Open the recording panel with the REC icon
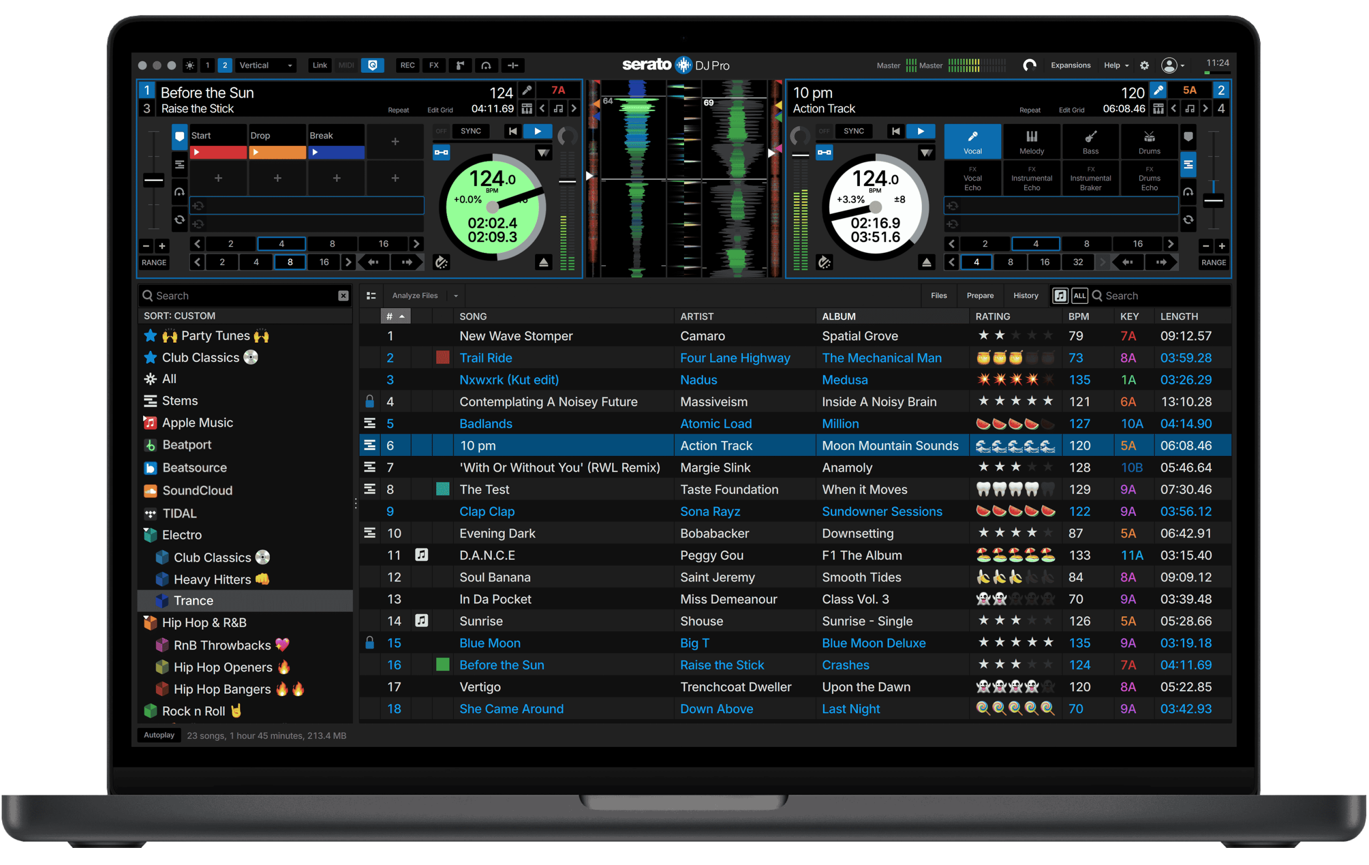Image resolution: width=1369 pixels, height=865 pixels. click(x=407, y=65)
